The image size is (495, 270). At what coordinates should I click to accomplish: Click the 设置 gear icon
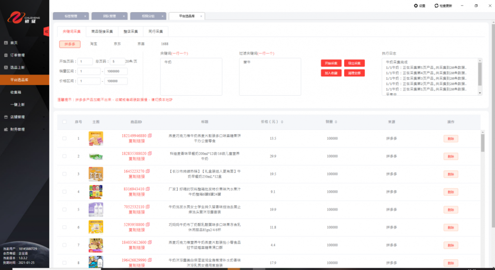click(416, 6)
